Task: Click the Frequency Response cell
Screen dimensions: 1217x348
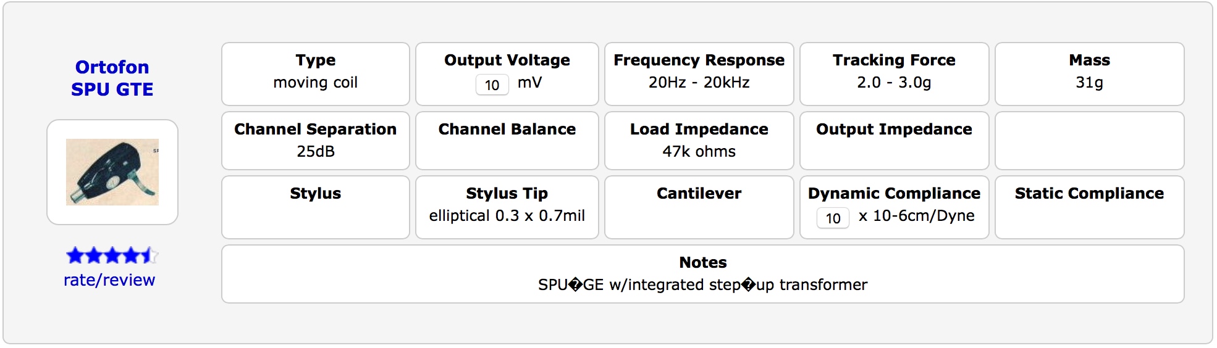Action: (699, 73)
